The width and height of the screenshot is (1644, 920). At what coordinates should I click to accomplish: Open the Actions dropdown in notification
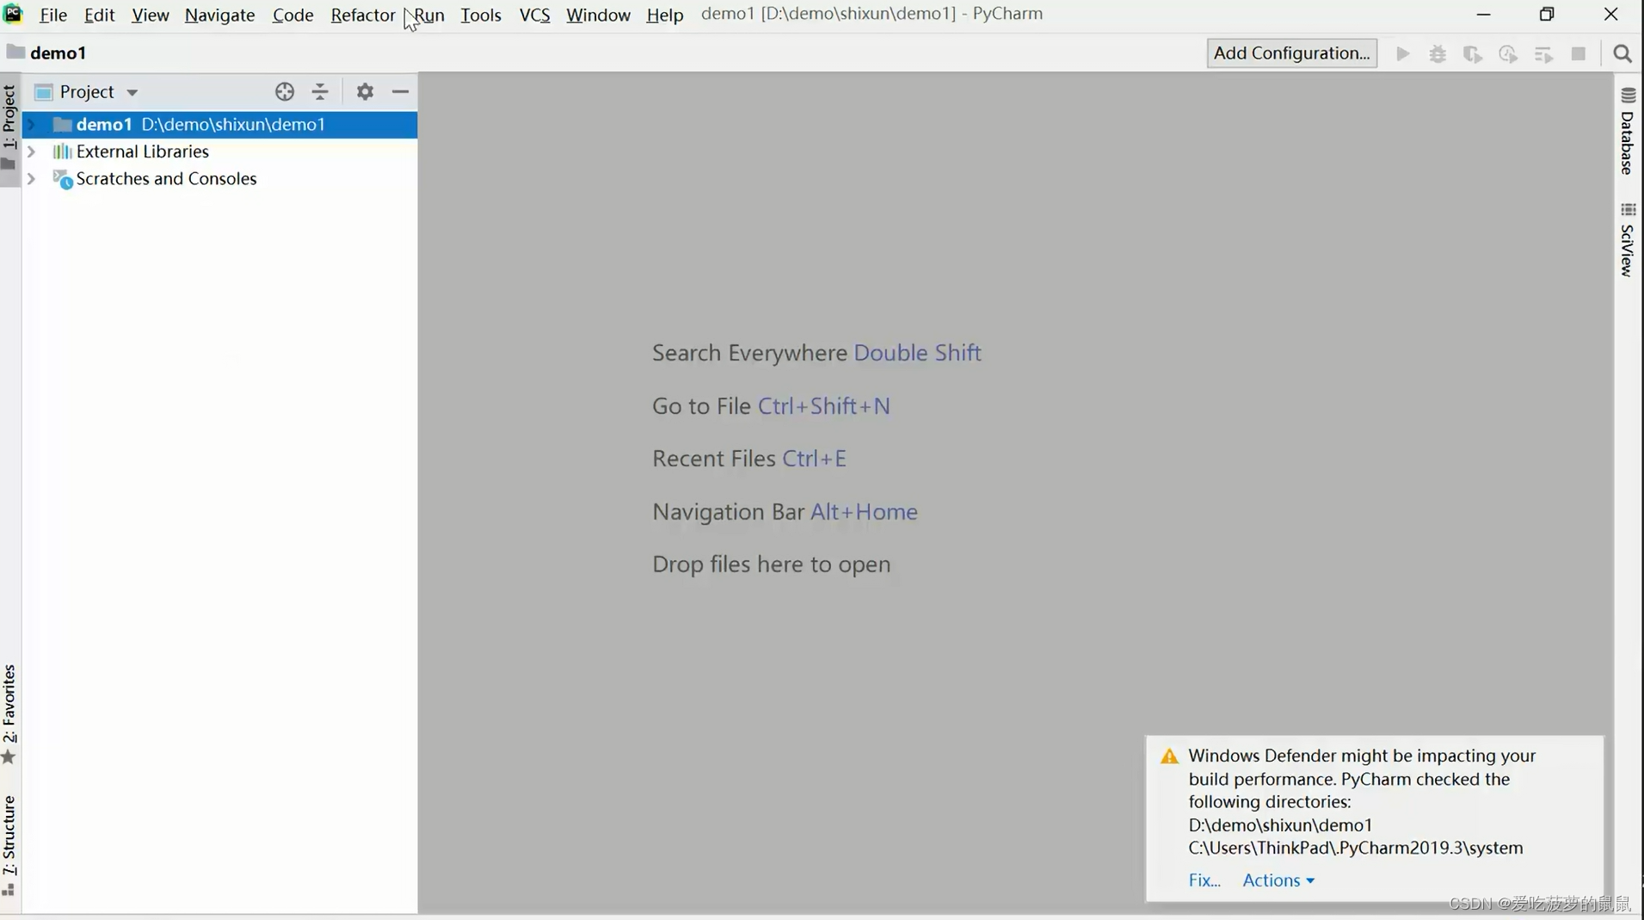(x=1278, y=880)
